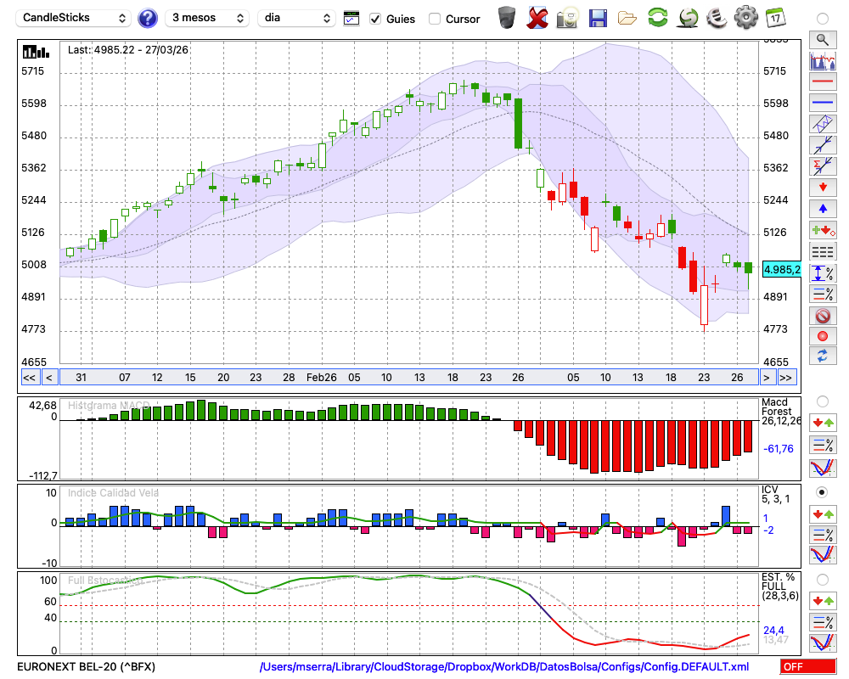Uncheck the Guies checkbox
Image resolution: width=849 pixels, height=679 pixels.
tap(375, 19)
